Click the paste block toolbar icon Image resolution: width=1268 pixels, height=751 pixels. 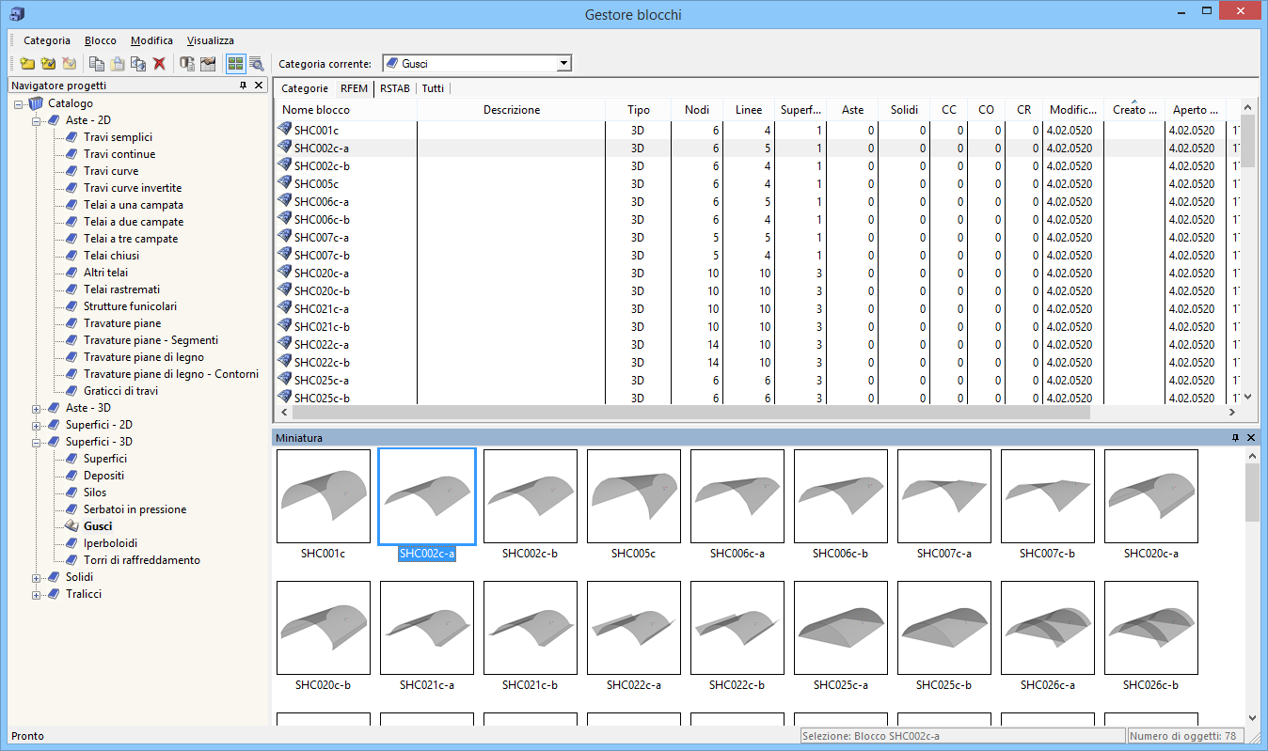tap(118, 63)
